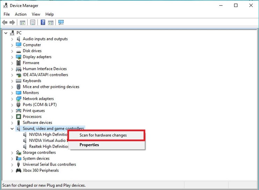Select Properties in the context menu
Viewport: 259px width, 190px height.
(89, 145)
